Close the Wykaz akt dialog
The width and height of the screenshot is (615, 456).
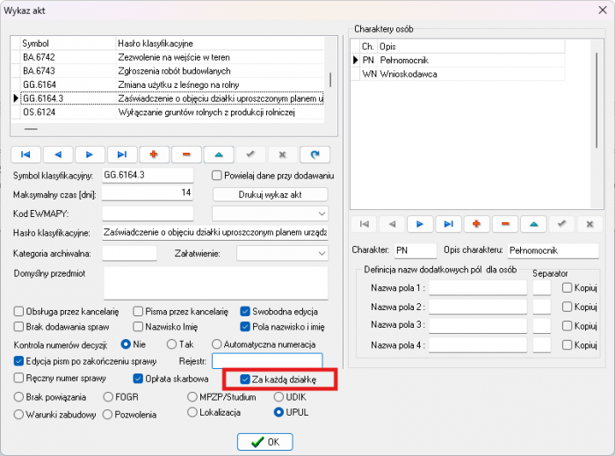[x=603, y=11]
